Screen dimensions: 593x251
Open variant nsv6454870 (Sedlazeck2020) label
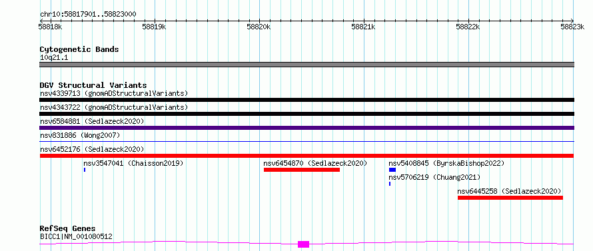pyautogui.click(x=315, y=163)
